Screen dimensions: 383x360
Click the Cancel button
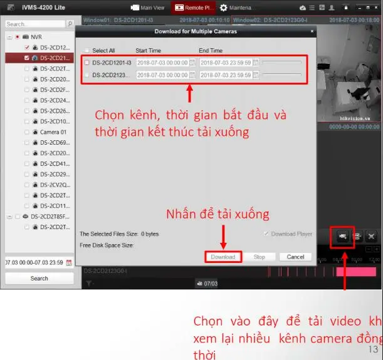pyautogui.click(x=295, y=257)
